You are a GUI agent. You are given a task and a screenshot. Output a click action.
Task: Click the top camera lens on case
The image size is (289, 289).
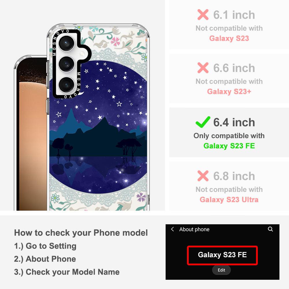click(66, 44)
